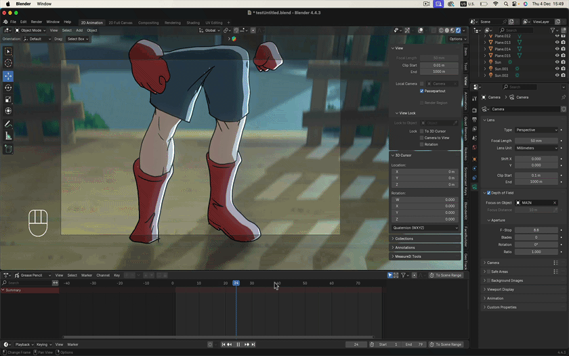Enable Lock Camera to View

coord(422,137)
